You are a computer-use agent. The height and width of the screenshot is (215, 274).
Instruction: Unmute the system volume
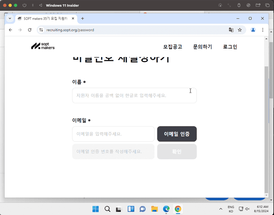pyautogui.click(x=248, y=209)
